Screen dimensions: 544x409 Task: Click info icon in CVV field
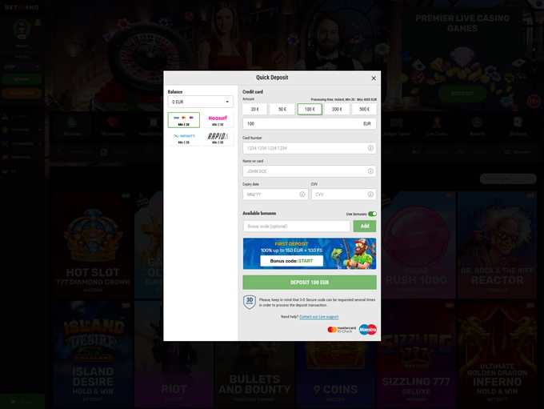(370, 194)
